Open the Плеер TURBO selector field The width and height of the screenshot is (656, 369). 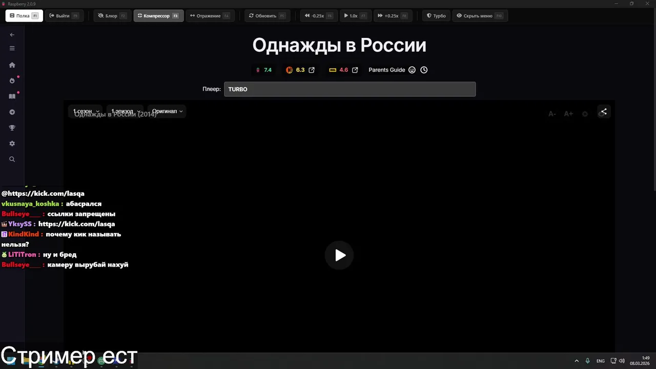pyautogui.click(x=350, y=89)
